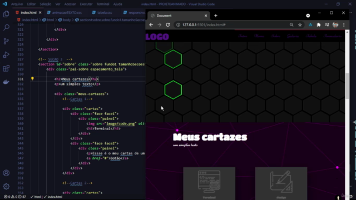Open the Accounts menu icon
This screenshot has width=356, height=200.
[x=6, y=173]
